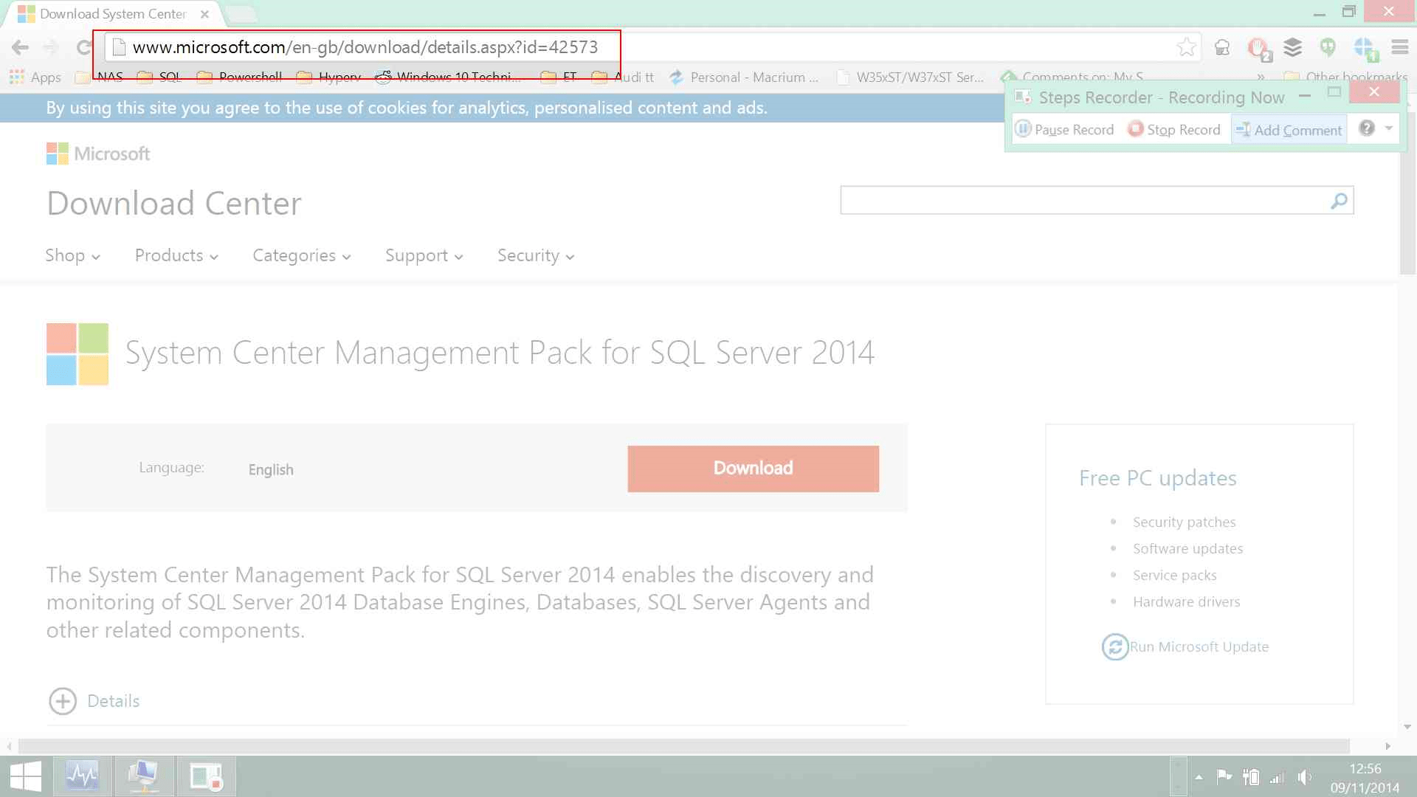This screenshot has height=797, width=1417.
Task: Go back using browser back arrow
Action: [x=20, y=48]
